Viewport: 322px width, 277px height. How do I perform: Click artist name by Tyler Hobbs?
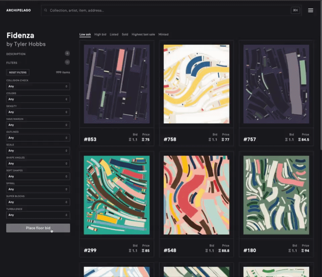click(26, 44)
